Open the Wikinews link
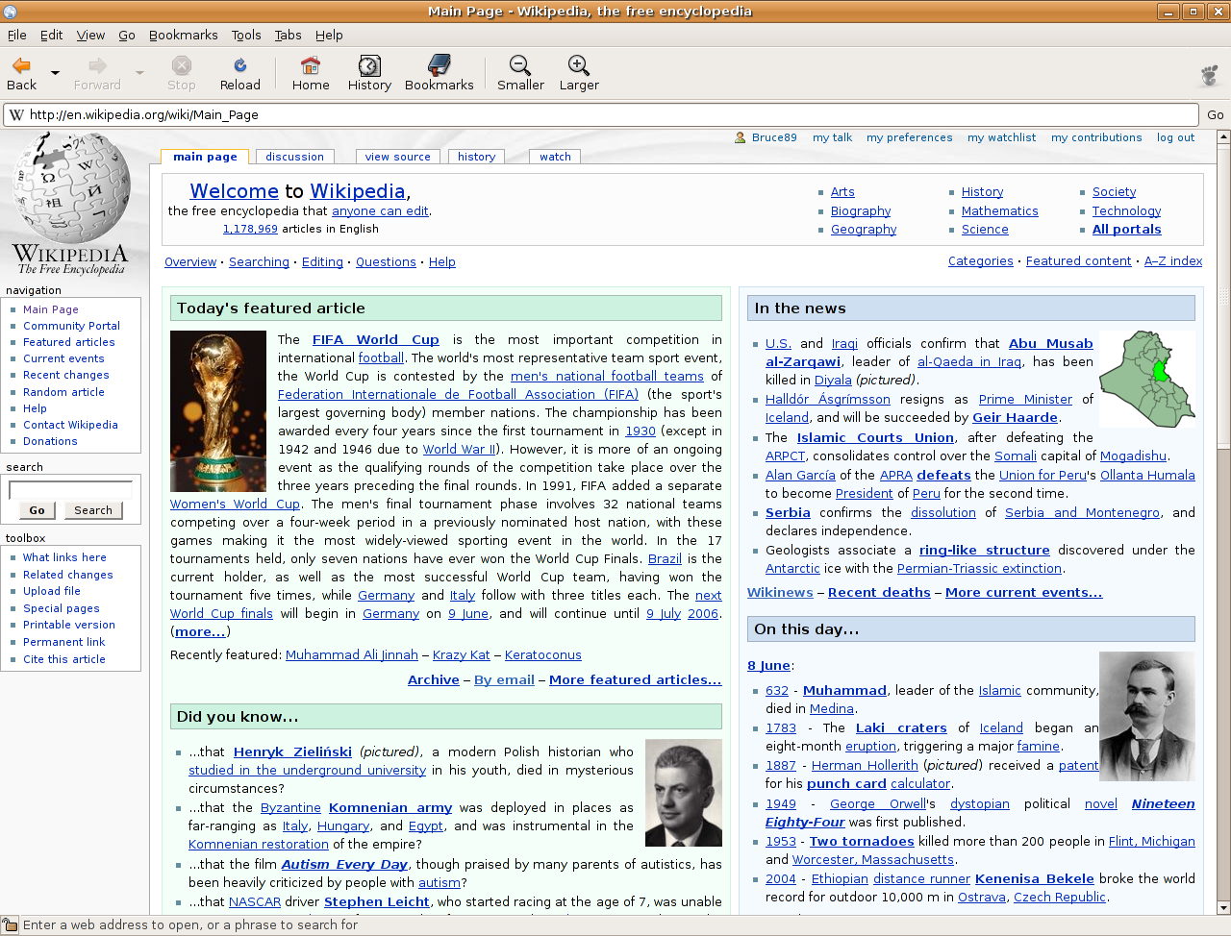Viewport: 1231px width, 936px height. point(780,592)
